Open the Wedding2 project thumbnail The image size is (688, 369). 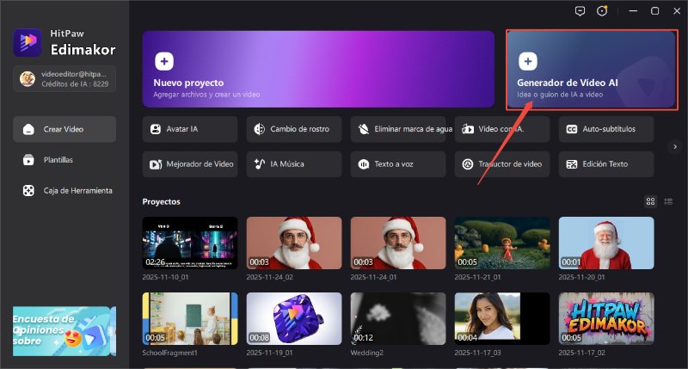point(398,318)
